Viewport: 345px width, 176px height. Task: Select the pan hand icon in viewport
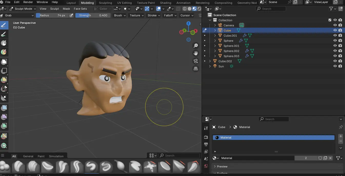coord(196,53)
